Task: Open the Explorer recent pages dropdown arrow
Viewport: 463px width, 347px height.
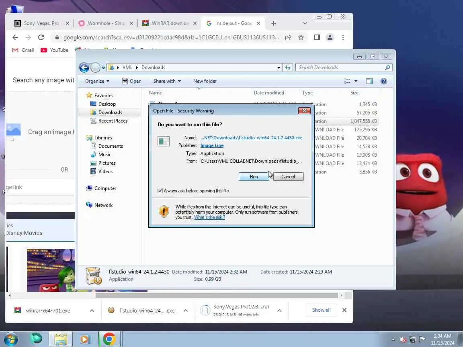Action: [x=103, y=67]
